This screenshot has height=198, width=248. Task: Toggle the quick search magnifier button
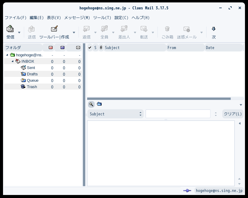coord(91,104)
